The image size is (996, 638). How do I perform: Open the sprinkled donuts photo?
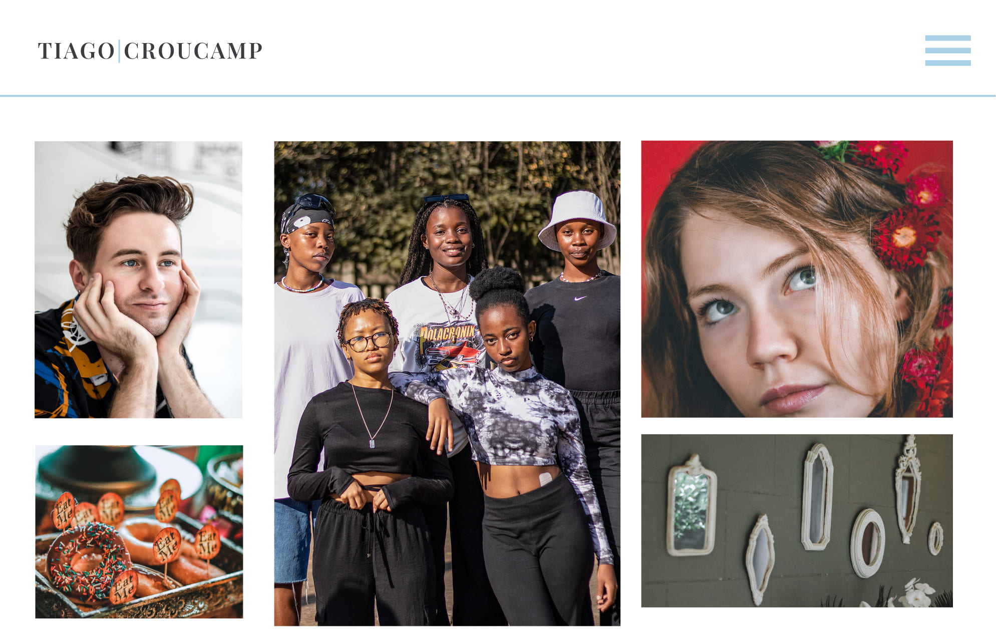(x=139, y=532)
